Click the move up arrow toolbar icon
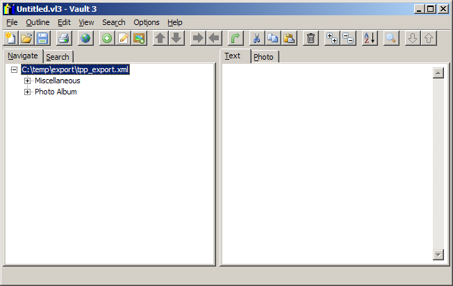This screenshot has height=286, width=453. point(160,38)
